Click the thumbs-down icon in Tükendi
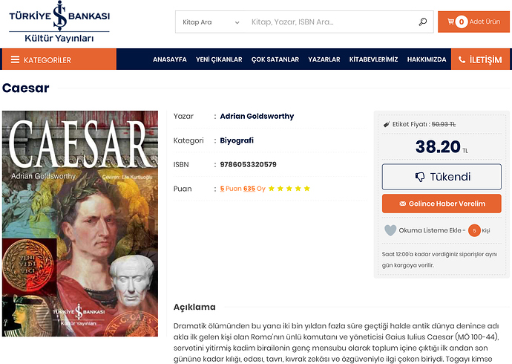Viewport: 512px width, 364px height. 420,177
